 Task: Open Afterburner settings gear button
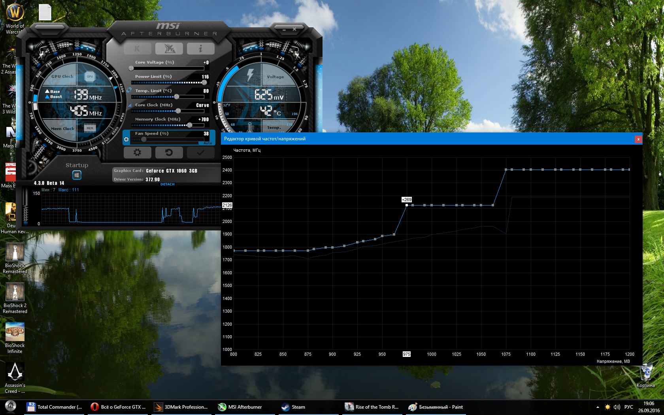click(x=137, y=152)
